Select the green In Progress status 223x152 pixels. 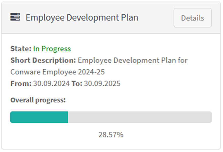coord(52,49)
